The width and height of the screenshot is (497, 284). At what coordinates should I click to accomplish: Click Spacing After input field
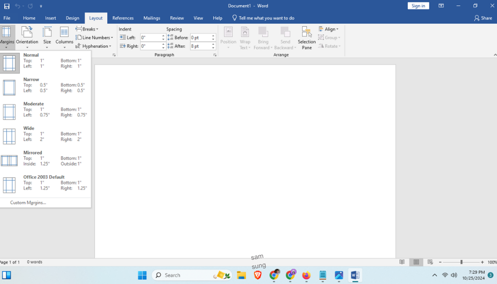pos(200,46)
